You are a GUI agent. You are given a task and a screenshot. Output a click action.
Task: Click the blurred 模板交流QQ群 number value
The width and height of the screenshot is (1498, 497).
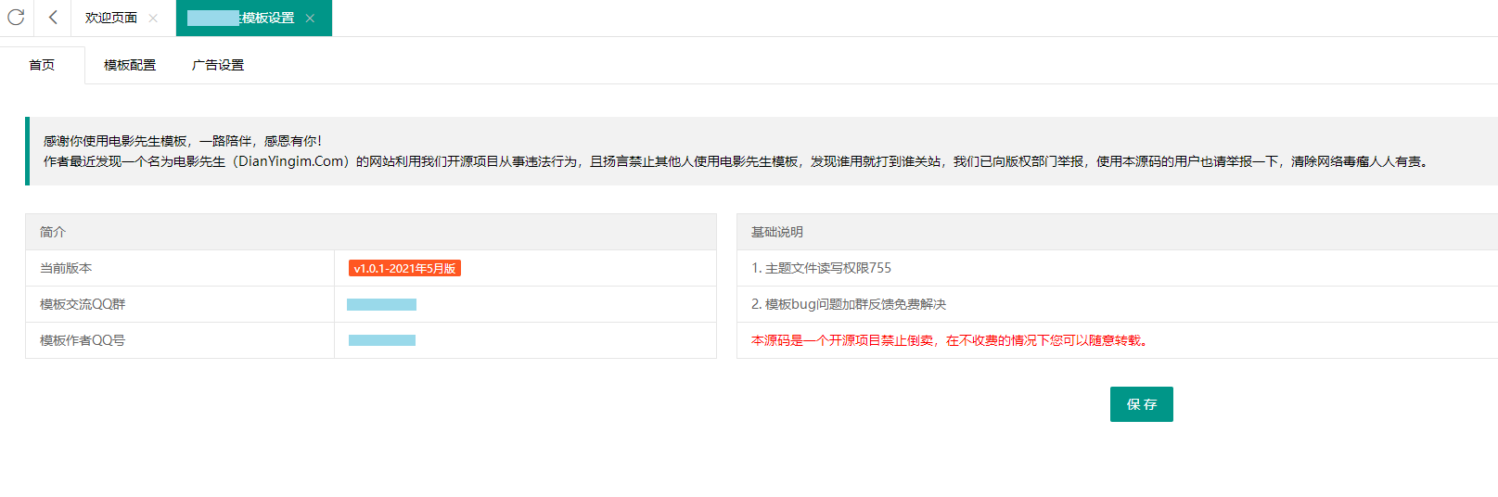pyautogui.click(x=381, y=304)
